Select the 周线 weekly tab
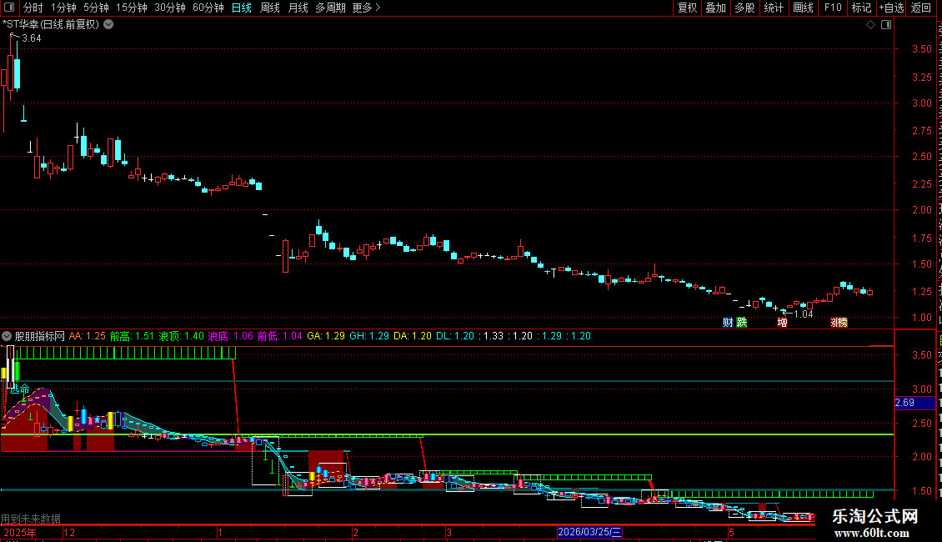The image size is (942, 542). 270,8
